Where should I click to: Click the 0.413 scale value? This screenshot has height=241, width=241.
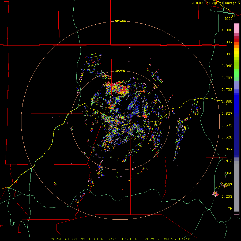click(227, 161)
